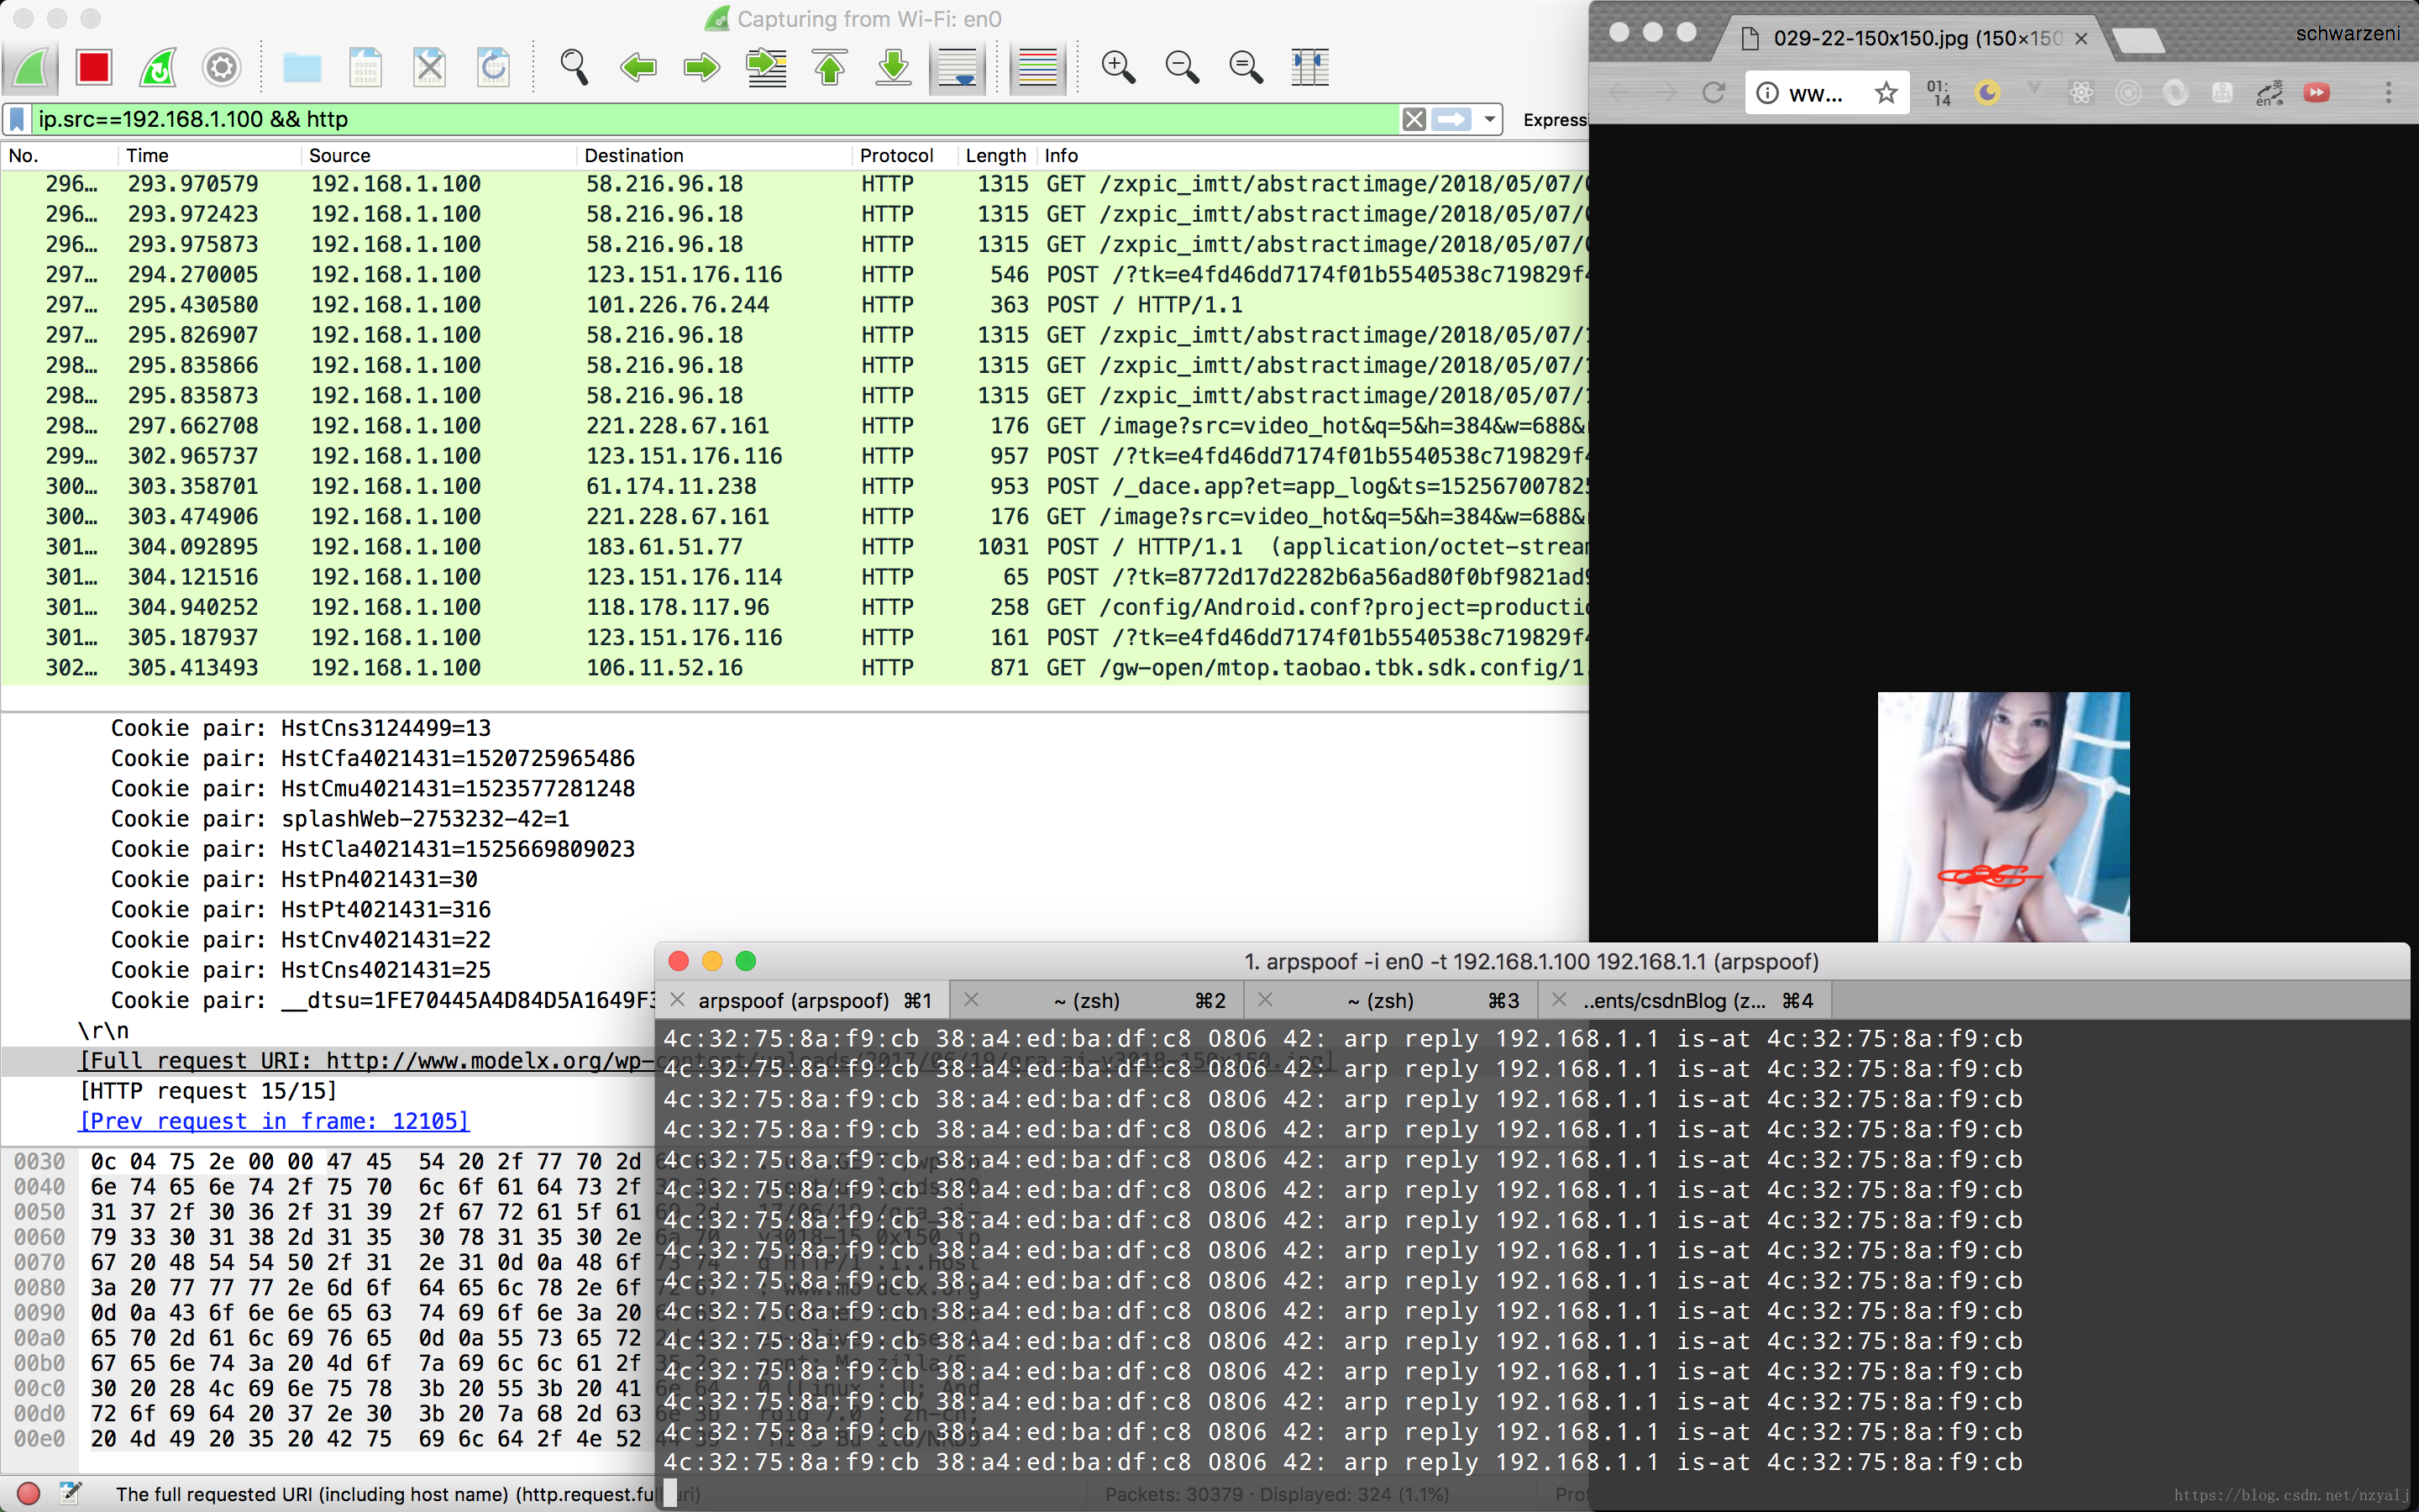Click into the display filter field
This screenshot has width=2419, height=1512.
pos(715,119)
